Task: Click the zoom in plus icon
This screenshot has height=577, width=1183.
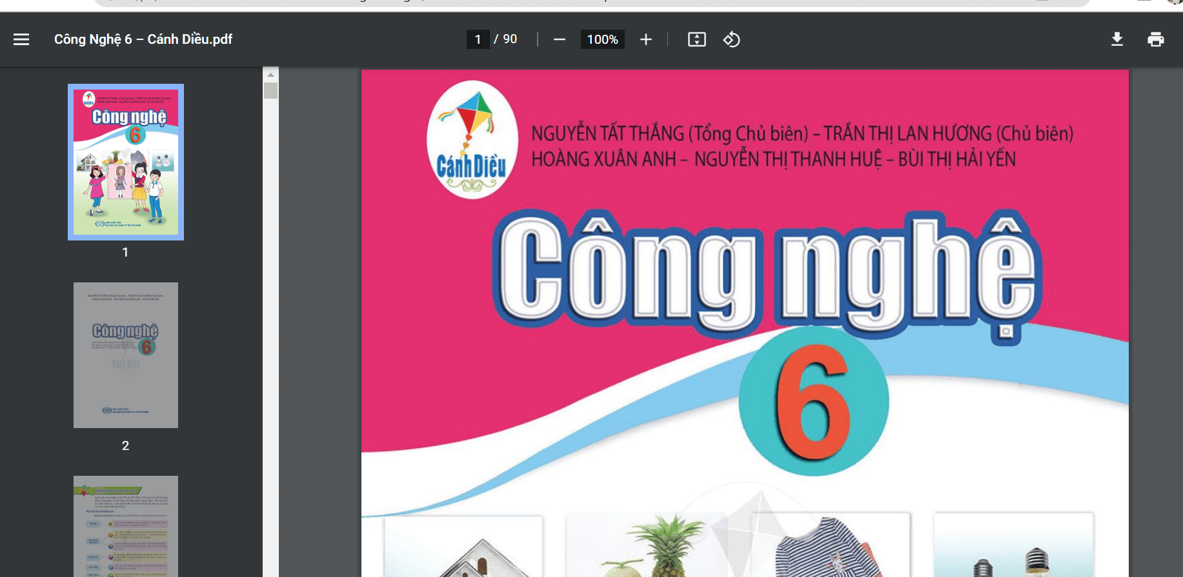Action: click(646, 39)
